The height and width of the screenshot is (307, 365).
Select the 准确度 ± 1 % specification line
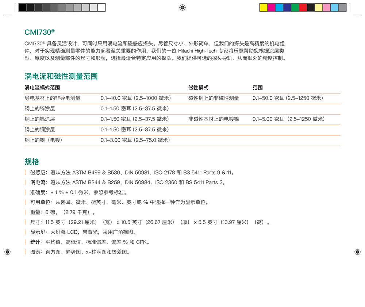point(79,192)
